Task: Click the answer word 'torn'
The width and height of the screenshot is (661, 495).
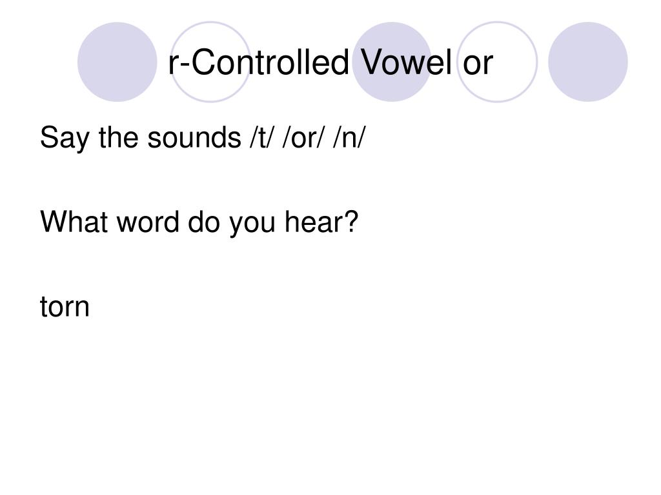Action: click(65, 307)
